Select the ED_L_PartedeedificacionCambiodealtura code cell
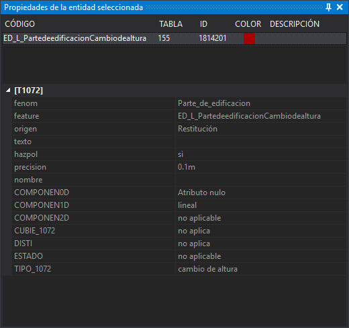This screenshot has width=349, height=328. (74, 38)
